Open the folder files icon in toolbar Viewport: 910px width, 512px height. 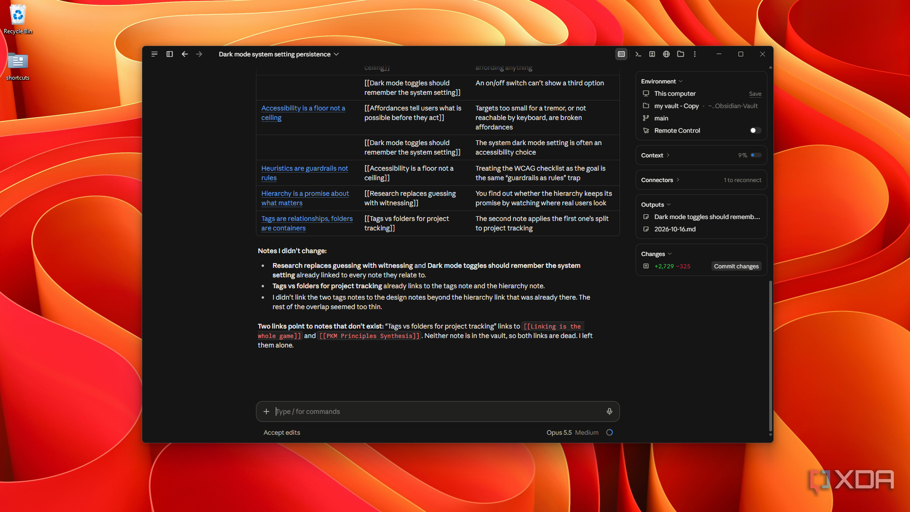681,54
